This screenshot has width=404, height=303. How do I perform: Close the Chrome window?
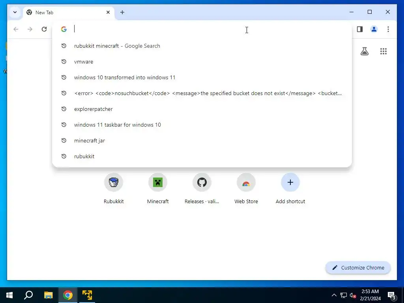click(387, 12)
